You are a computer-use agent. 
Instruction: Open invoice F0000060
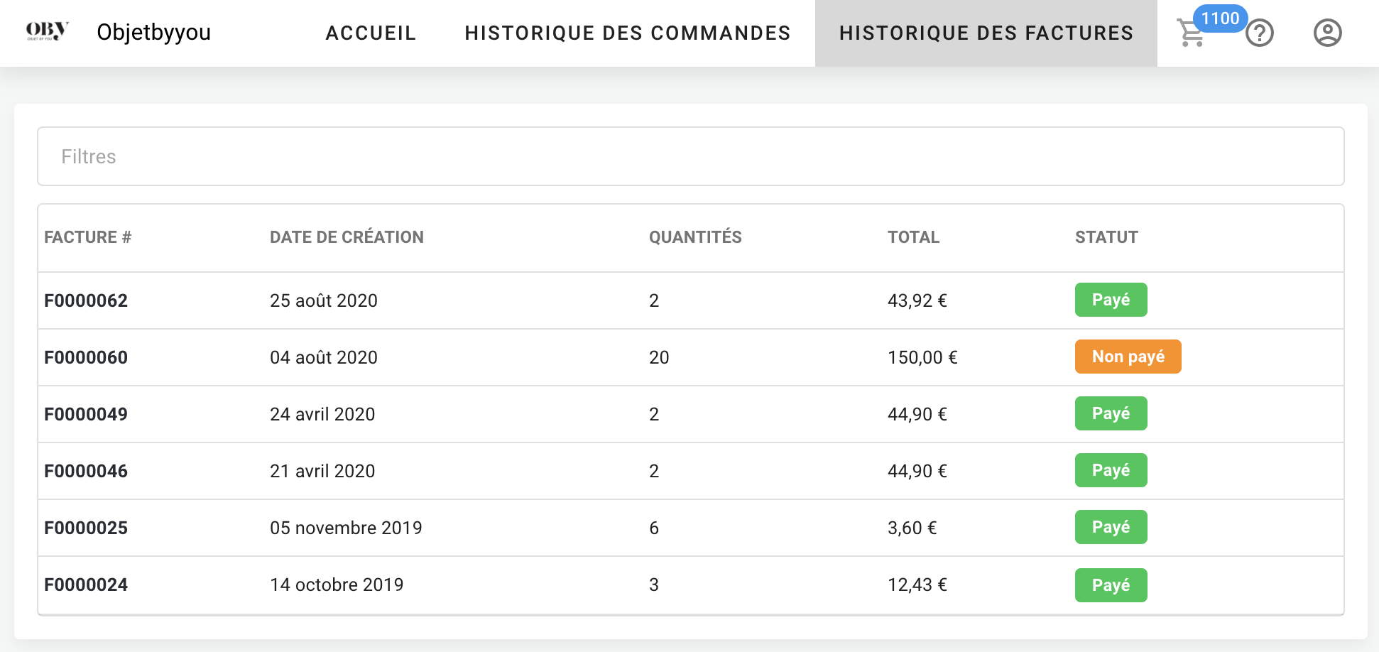(x=86, y=357)
